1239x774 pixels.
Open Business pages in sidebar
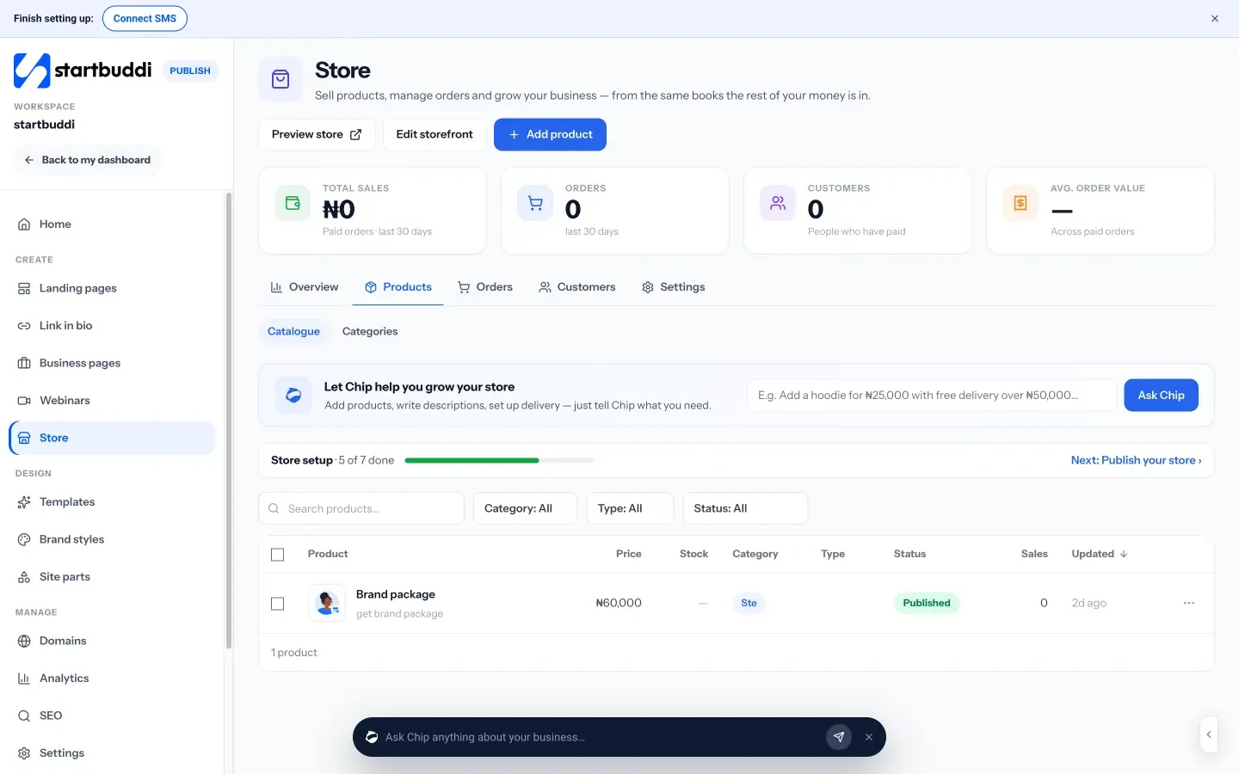(112, 363)
